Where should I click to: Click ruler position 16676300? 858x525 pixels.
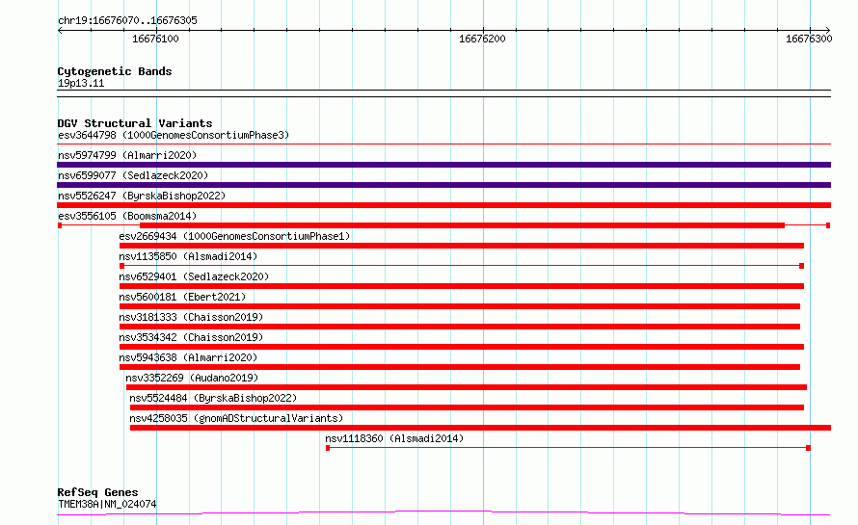tap(809, 39)
